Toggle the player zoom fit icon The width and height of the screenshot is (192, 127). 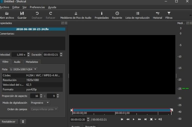tap(151, 119)
